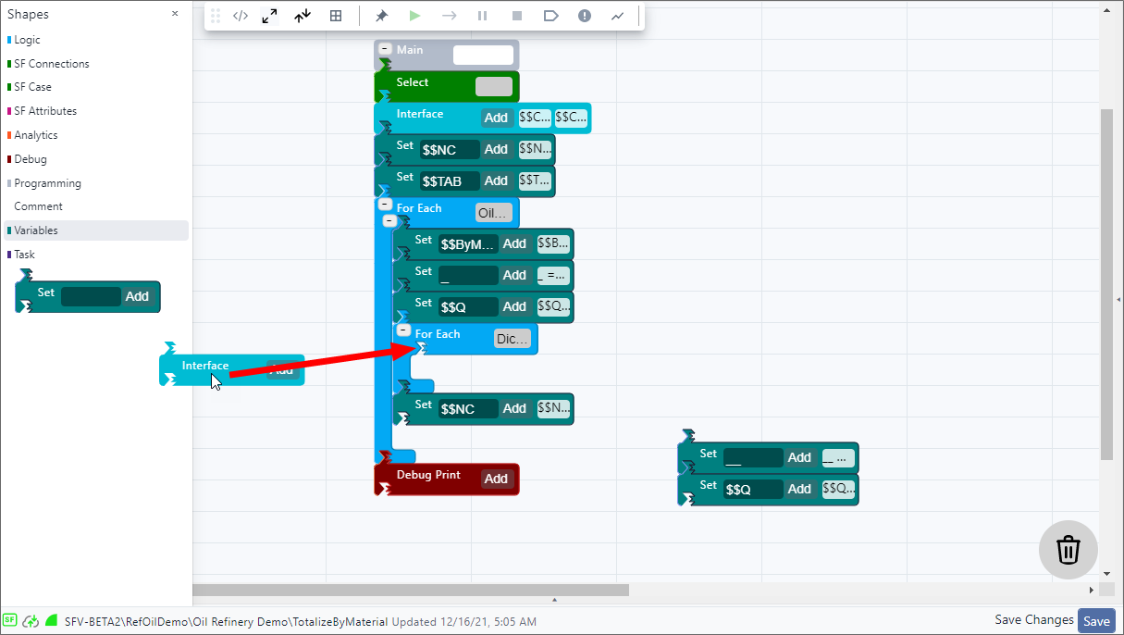The width and height of the screenshot is (1124, 635).
Task: Click the $$TAB variable field in Set block
Action: tap(450, 181)
